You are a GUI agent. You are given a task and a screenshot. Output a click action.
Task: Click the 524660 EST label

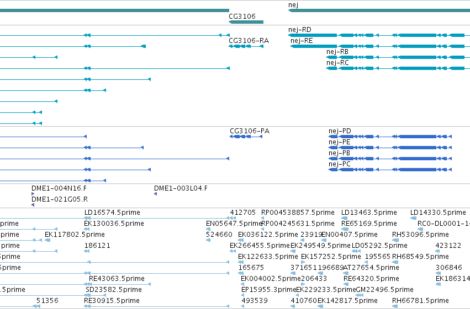(219, 235)
